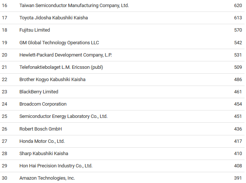This screenshot has width=246, height=183.
Task: Open Hon Hai Precision Industry Co., Ltd.
Action: click(x=56, y=166)
